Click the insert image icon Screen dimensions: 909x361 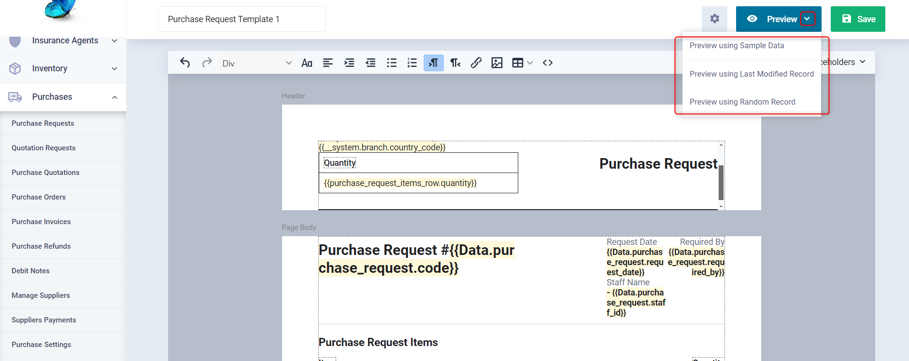497,63
